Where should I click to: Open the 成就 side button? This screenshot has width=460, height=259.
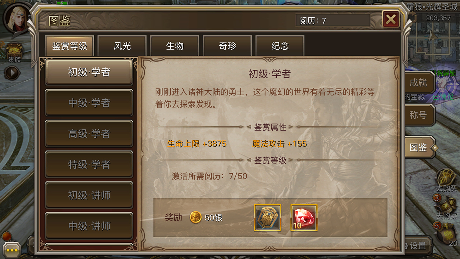[x=419, y=83]
